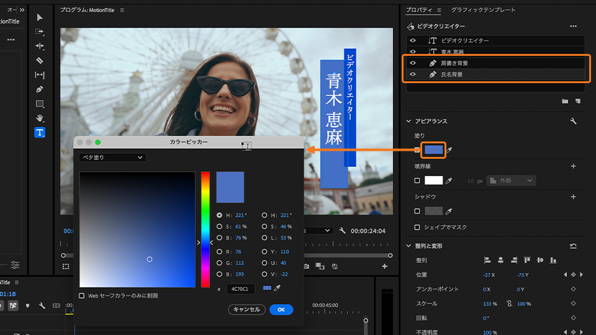Expand hidden panel tabs chevron
The height and width of the screenshot is (335, 596).
click(x=22, y=11)
